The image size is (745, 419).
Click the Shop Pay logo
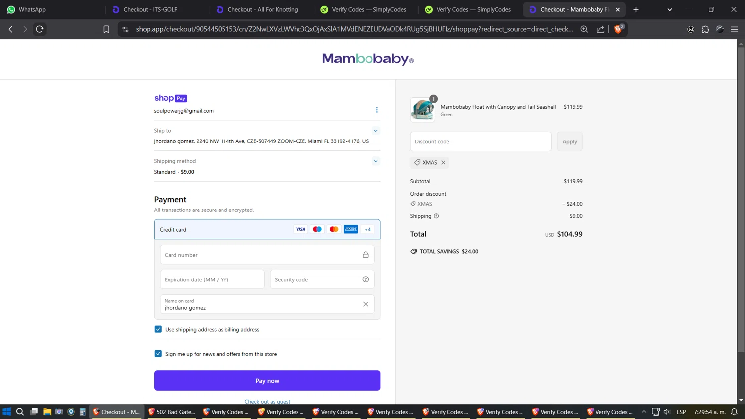coord(170,98)
